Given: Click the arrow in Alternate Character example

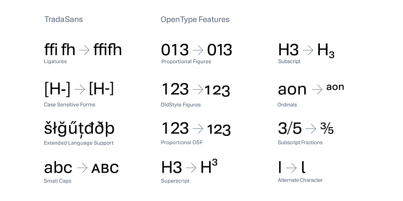Looking at the screenshot, I should (291, 168).
